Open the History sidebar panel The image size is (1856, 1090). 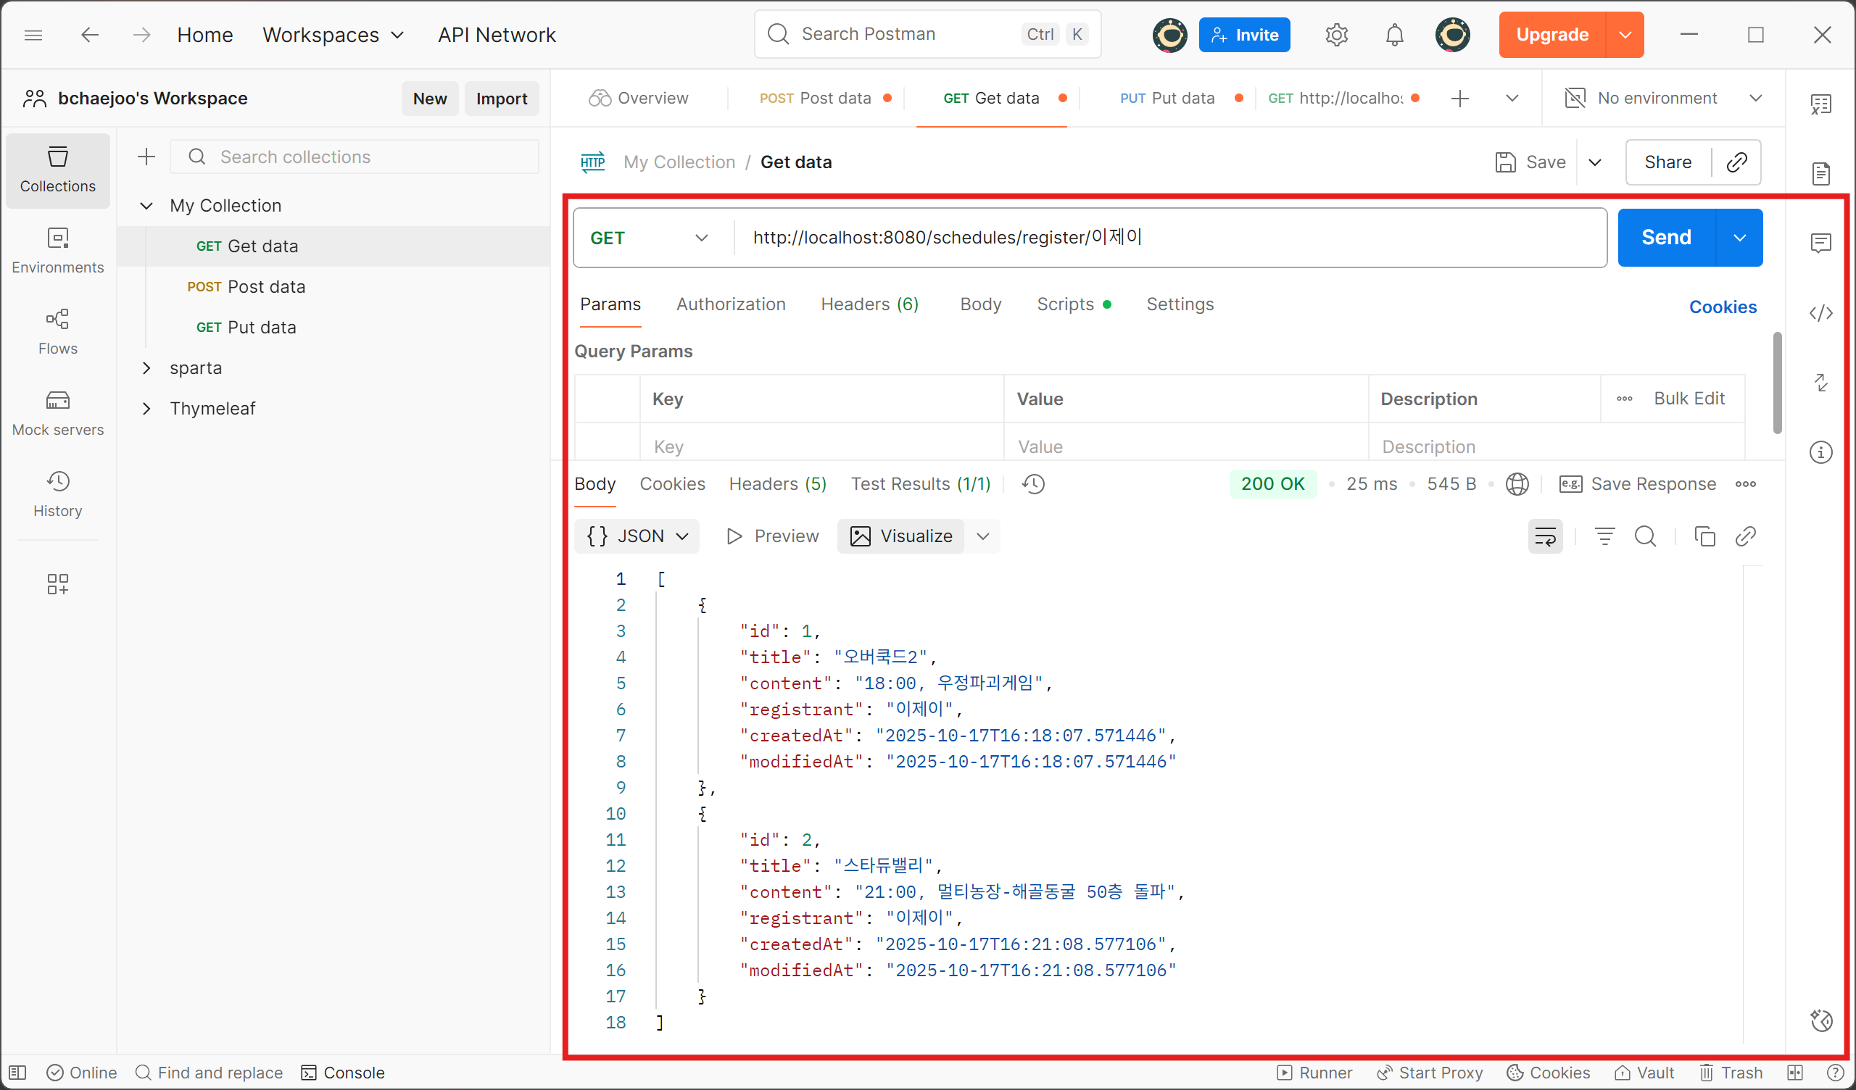pyautogui.click(x=57, y=494)
